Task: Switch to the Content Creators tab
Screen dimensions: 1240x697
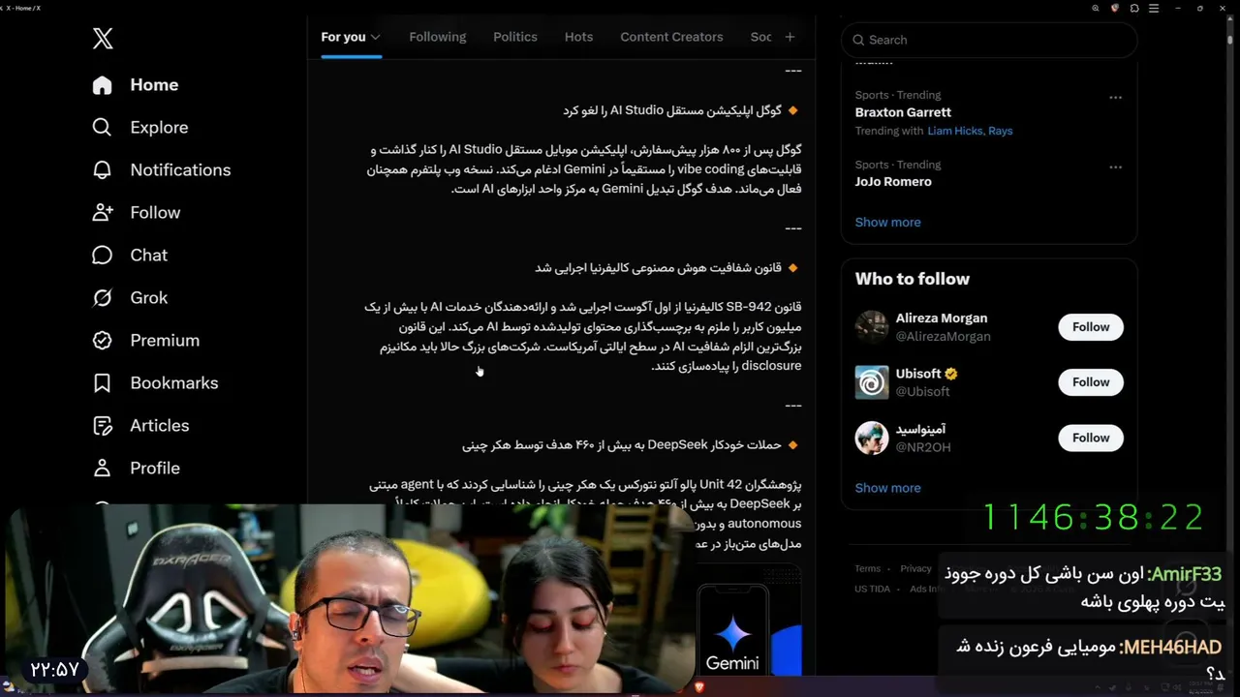Action: (x=671, y=37)
